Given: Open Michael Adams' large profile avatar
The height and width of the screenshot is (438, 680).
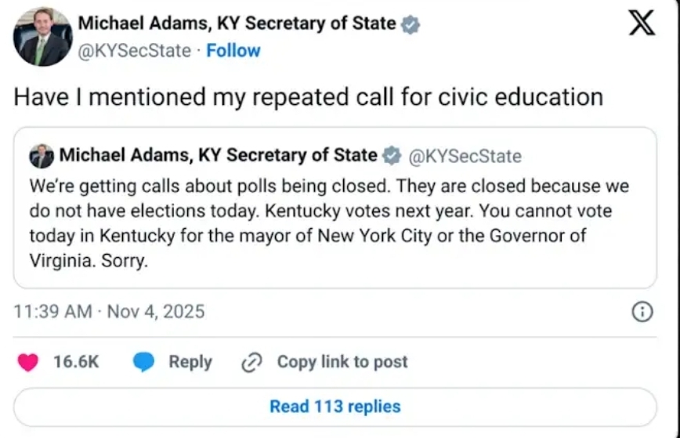Looking at the screenshot, I should (42, 37).
